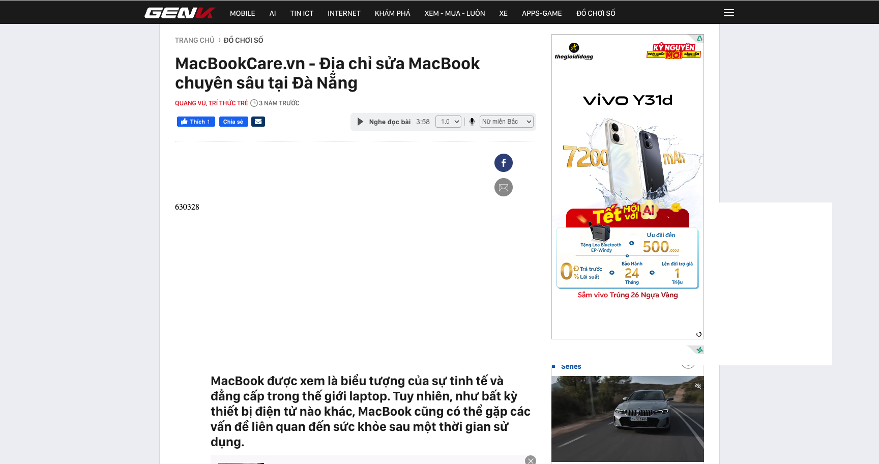This screenshot has width=879, height=464.
Task: Click the AdChoices icon on vivo ad
Action: (x=699, y=38)
